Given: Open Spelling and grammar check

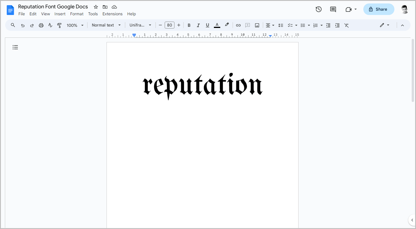Looking at the screenshot, I should point(50,25).
